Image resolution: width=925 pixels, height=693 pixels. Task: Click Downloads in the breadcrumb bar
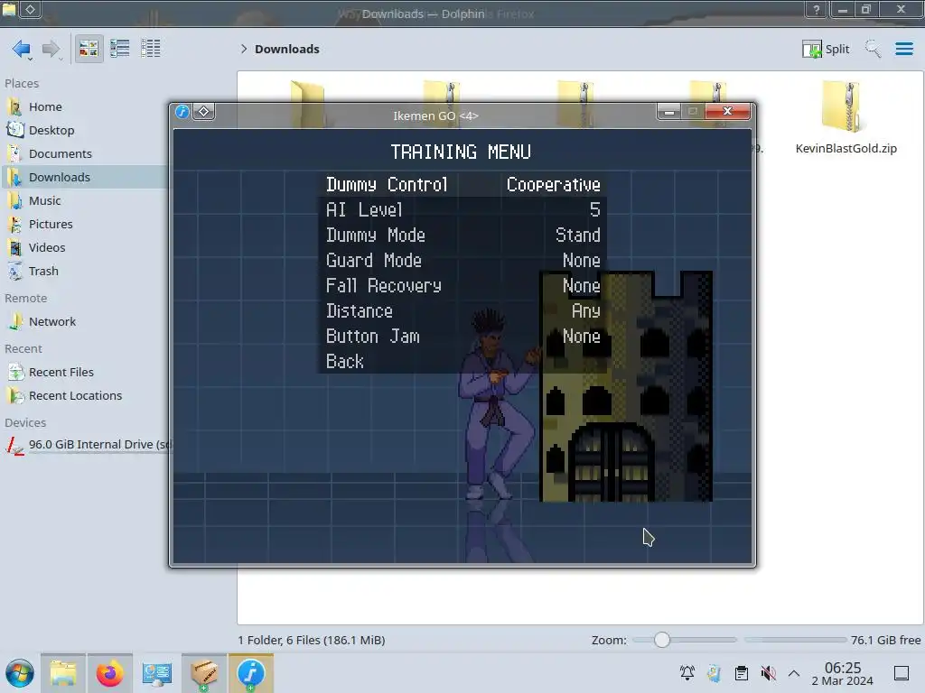[286, 49]
